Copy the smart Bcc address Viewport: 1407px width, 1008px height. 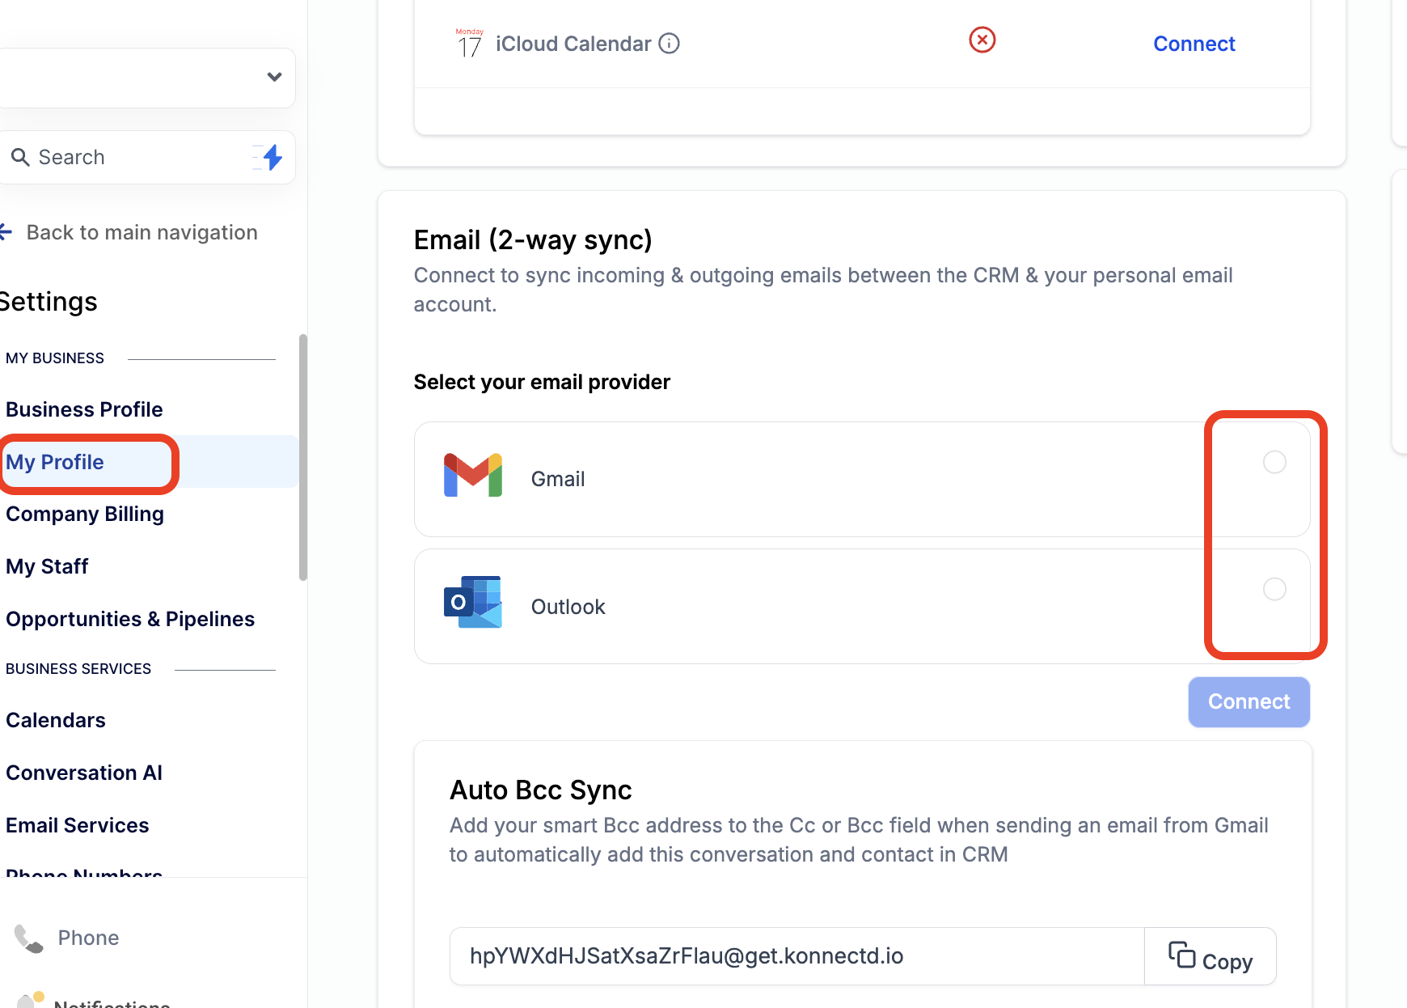pos(1211,957)
